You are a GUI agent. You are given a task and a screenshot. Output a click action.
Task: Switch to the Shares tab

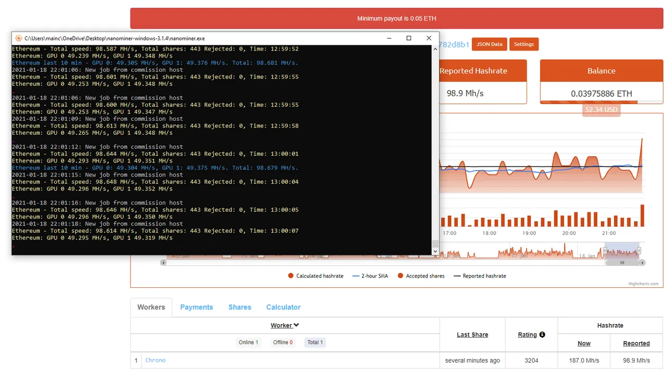point(240,307)
